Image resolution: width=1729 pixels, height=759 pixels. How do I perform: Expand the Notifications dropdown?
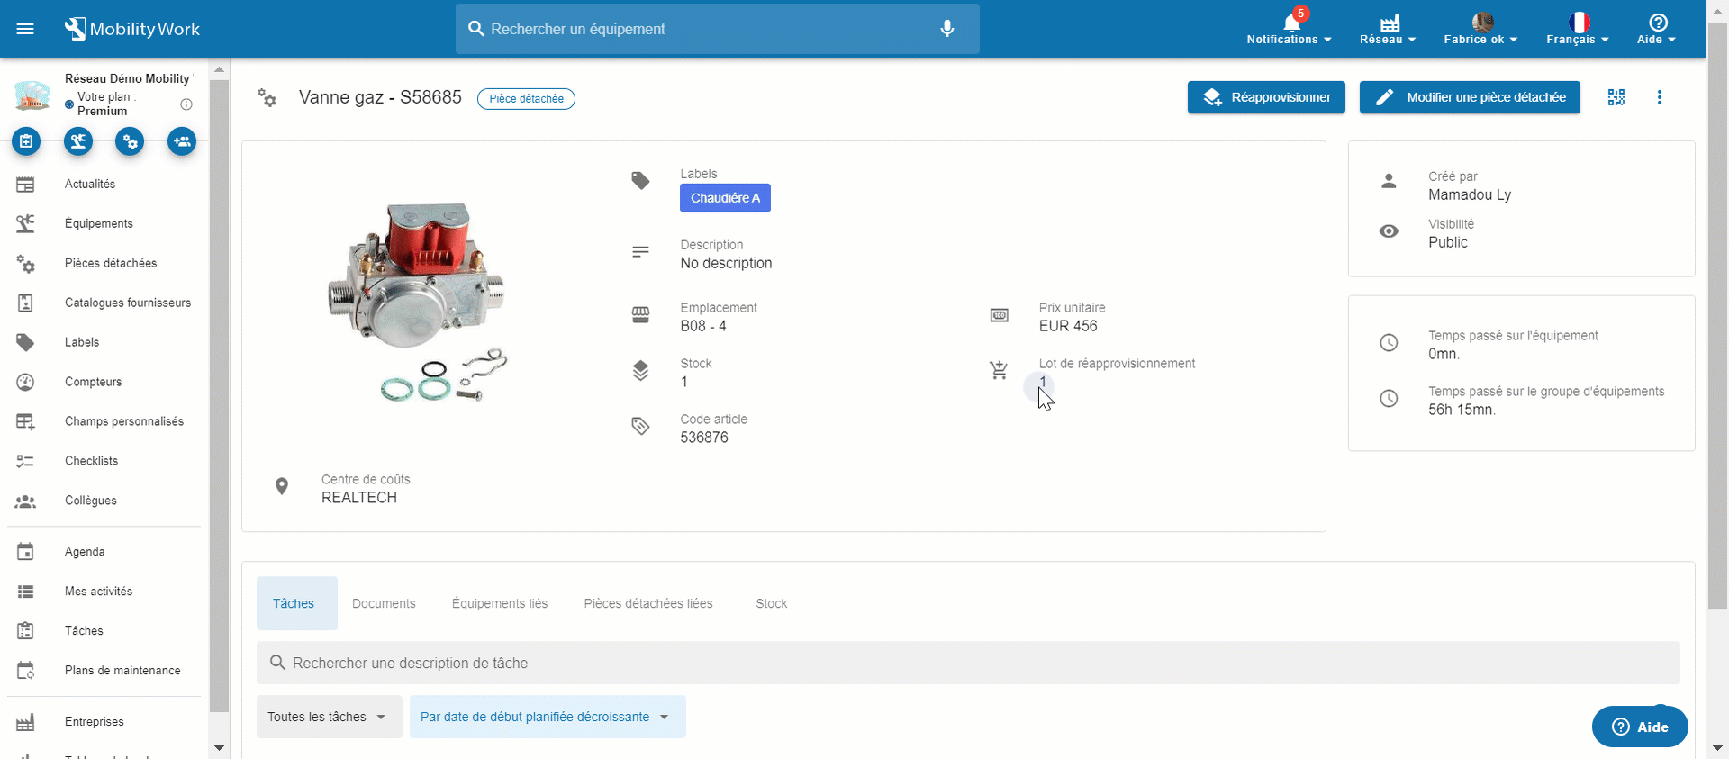(x=1289, y=29)
